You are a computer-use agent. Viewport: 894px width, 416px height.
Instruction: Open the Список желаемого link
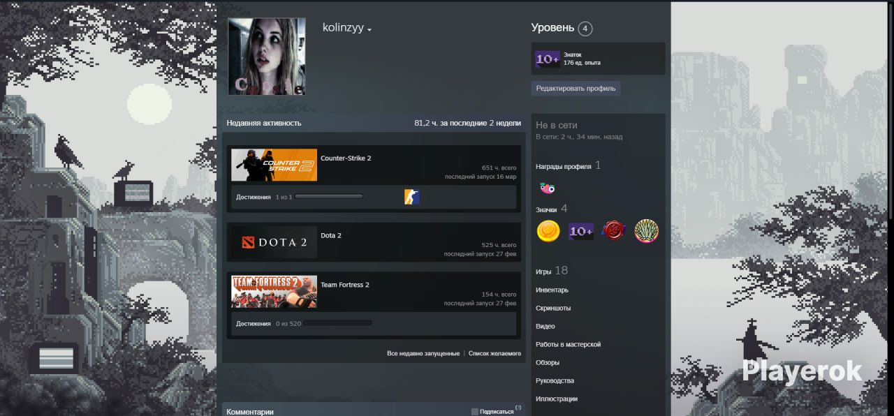(494, 354)
